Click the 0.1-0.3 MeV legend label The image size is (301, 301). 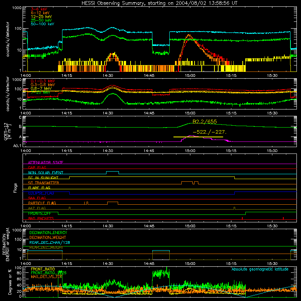[x=43, y=81]
